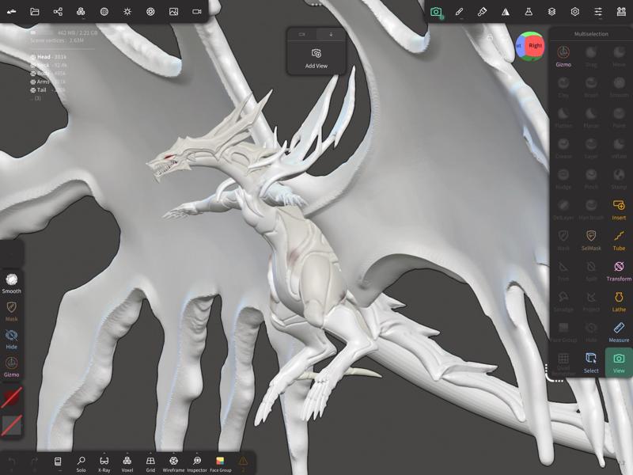This screenshot has height=475, width=633.
Task: Click the lock icon near the view cube
Action: (x=490, y=37)
